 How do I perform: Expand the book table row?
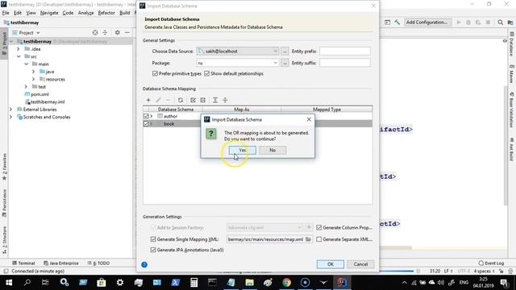tap(152, 123)
